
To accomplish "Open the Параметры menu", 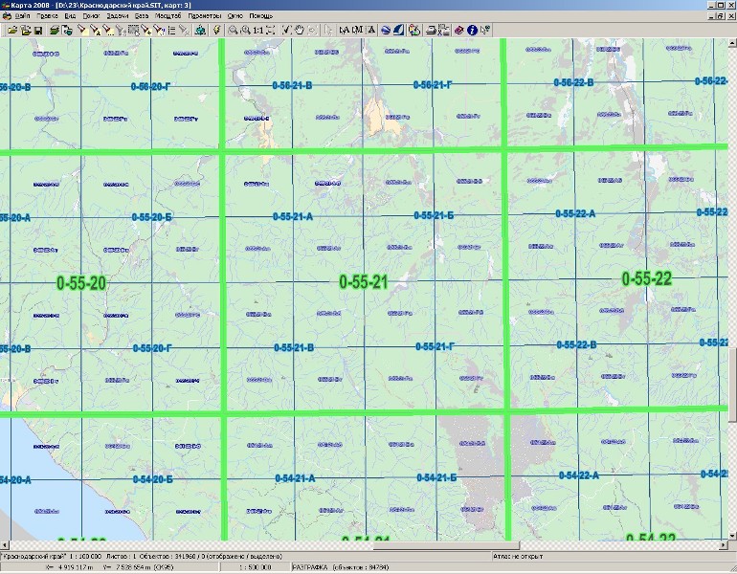I will point(204,16).
